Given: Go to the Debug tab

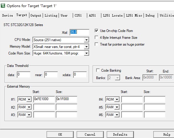Looking at the screenshot, I should [150, 15].
